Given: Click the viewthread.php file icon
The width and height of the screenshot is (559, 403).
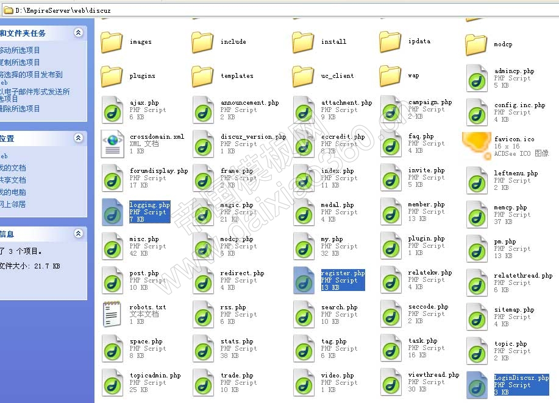Looking at the screenshot, I should [391, 382].
